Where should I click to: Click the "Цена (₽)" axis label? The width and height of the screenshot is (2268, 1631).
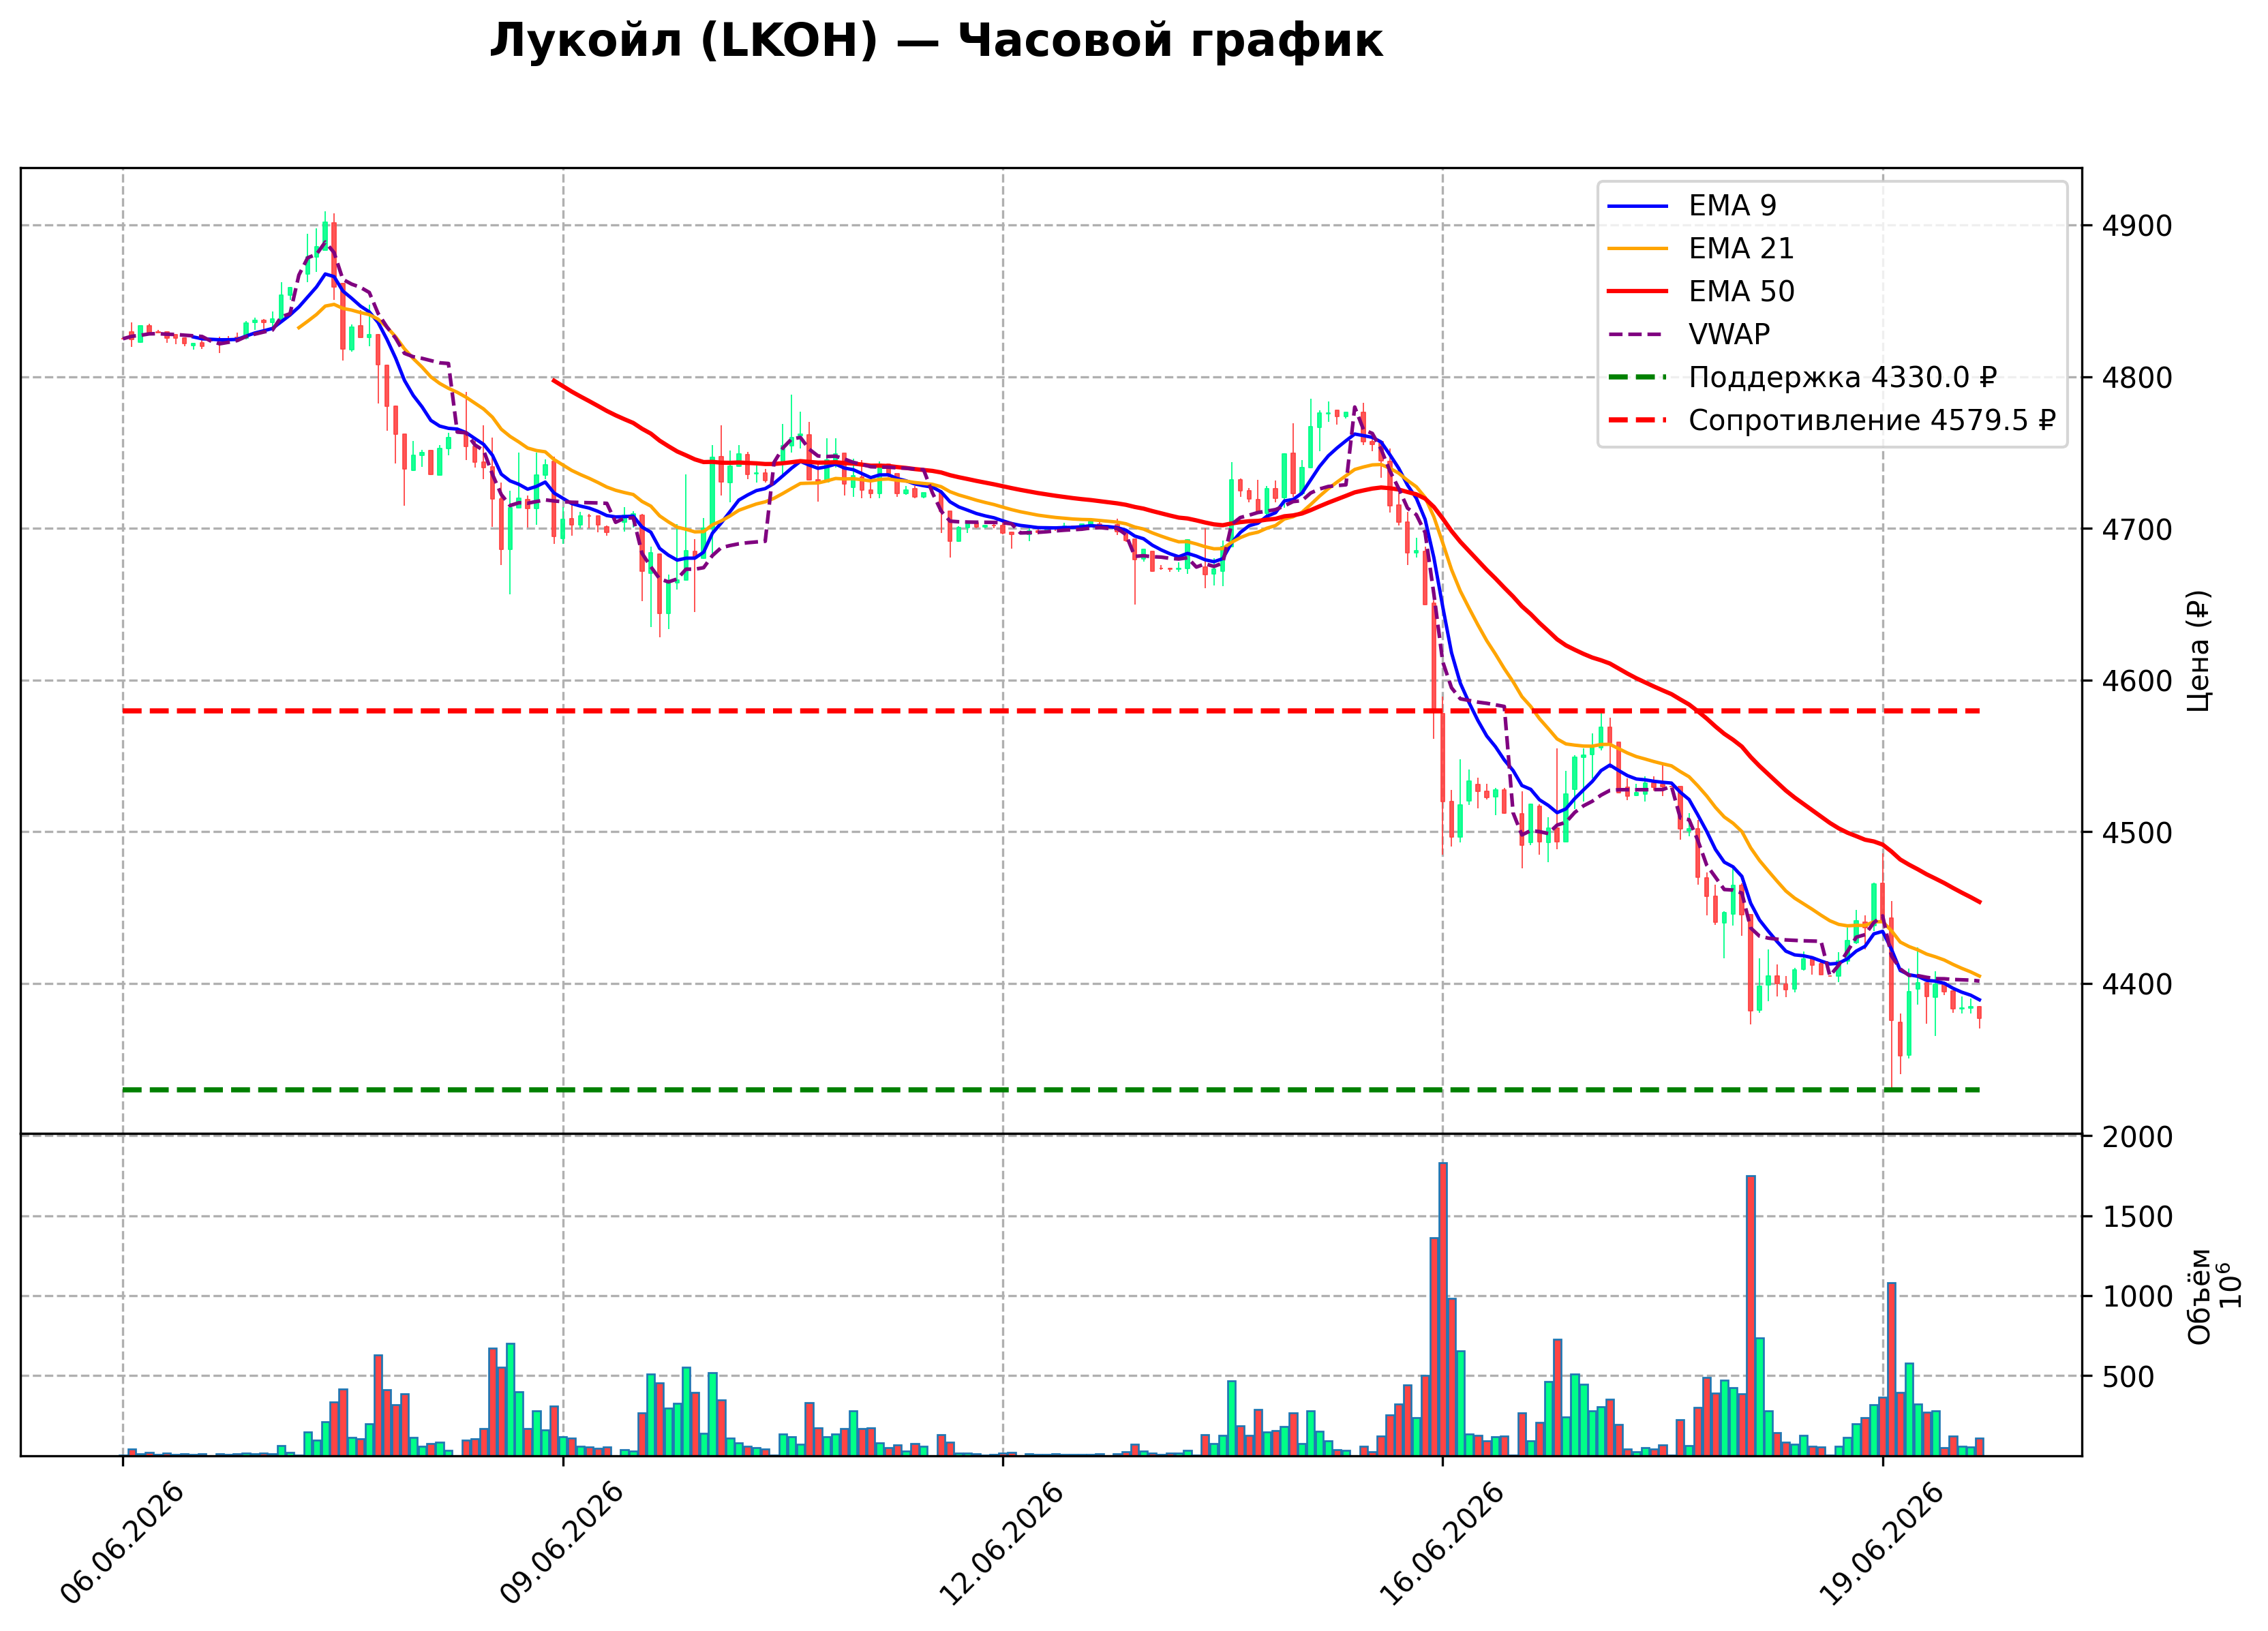[x=2199, y=651]
